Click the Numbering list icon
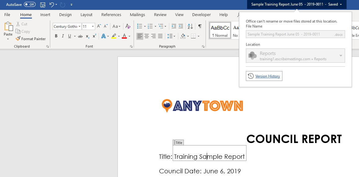The image size is (359, 177). (x=150, y=26)
